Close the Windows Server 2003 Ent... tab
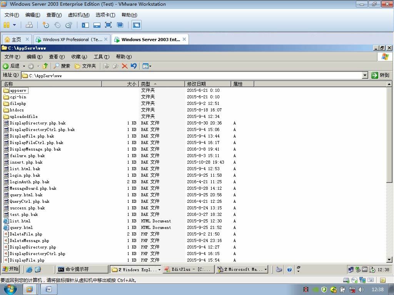The image size is (394, 295). point(184,39)
